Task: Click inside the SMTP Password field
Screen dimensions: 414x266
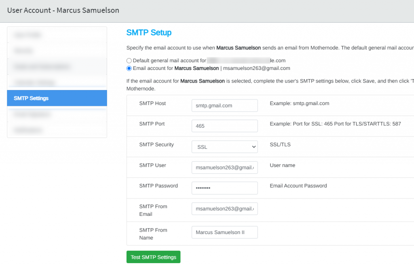Action: (224, 188)
